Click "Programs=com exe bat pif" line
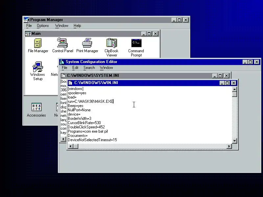Screen dimensions: 263x197 (x=88, y=131)
